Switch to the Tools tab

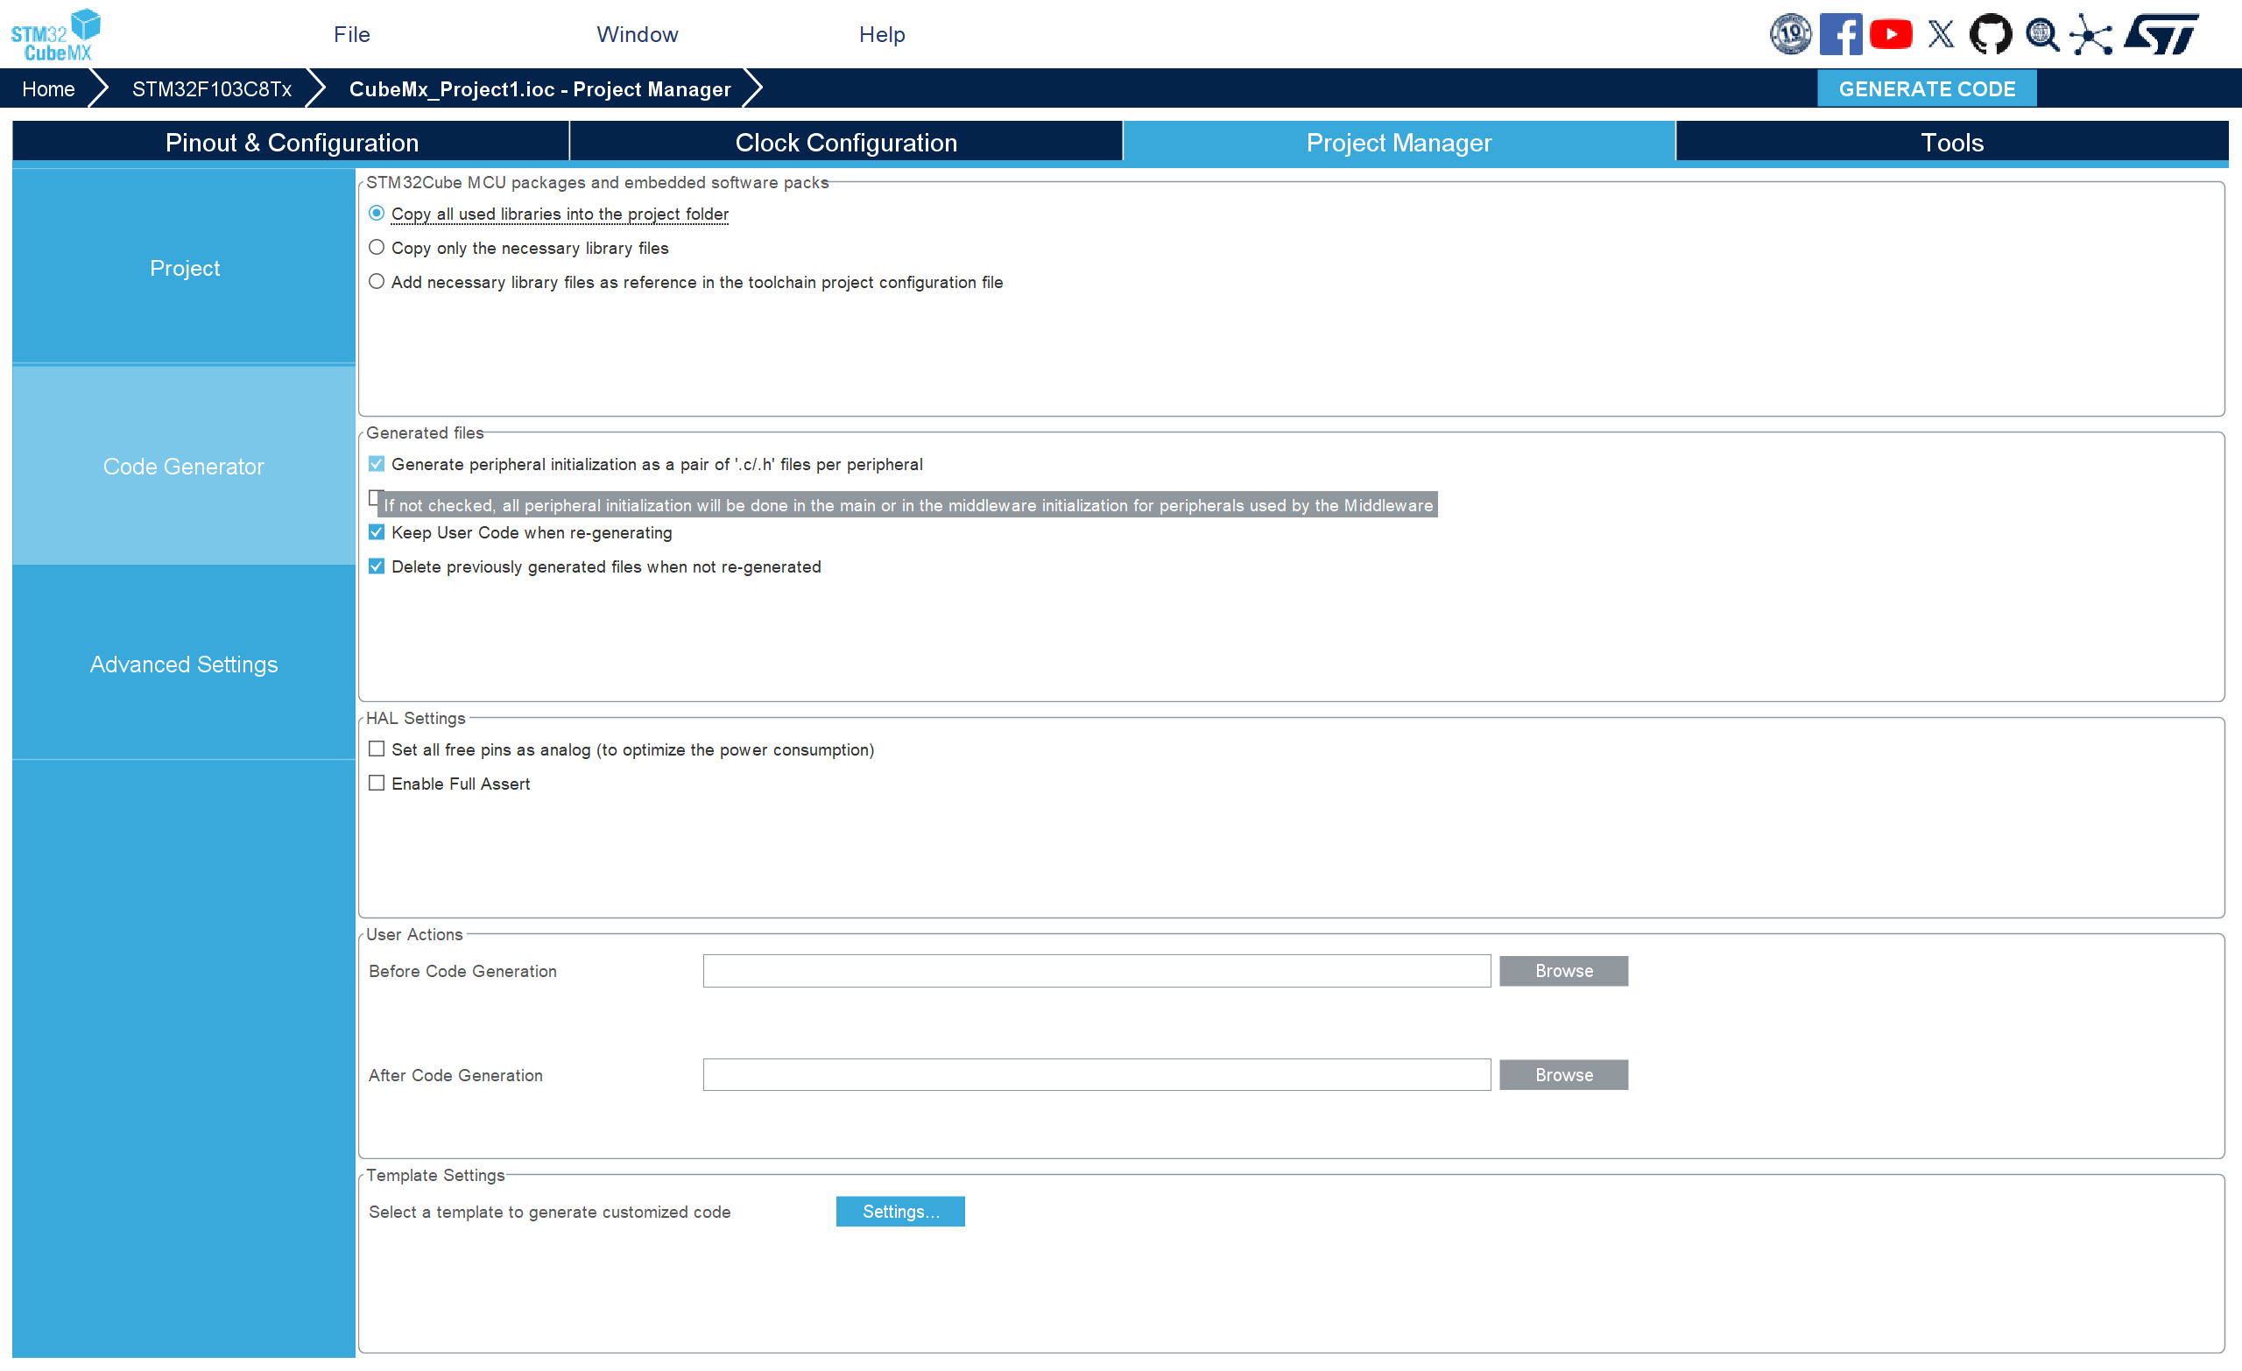1952,143
